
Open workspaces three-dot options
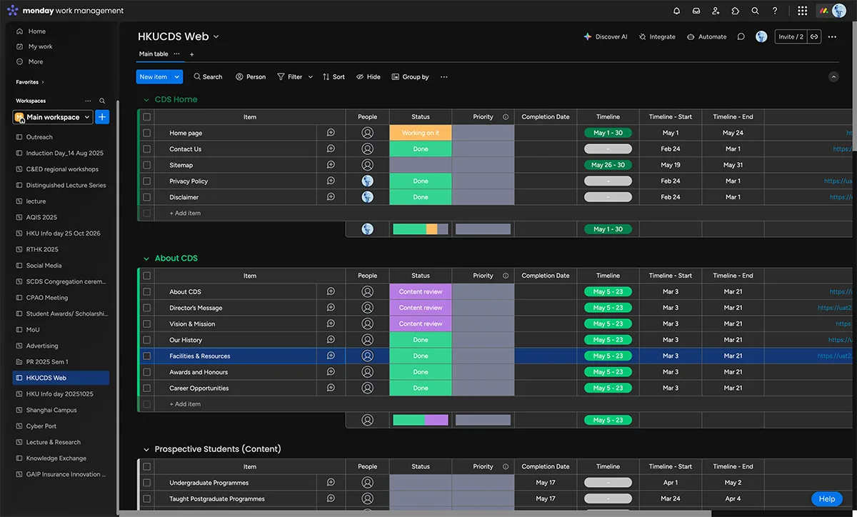coord(88,101)
